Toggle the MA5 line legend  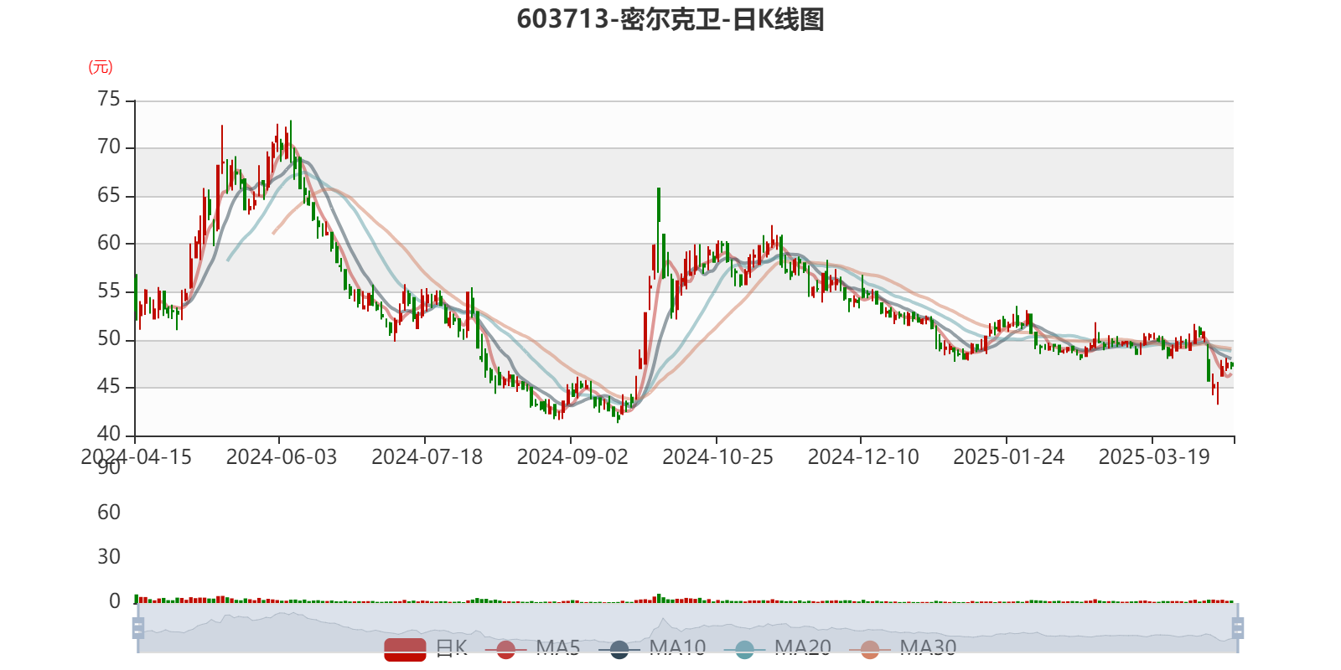click(x=532, y=648)
